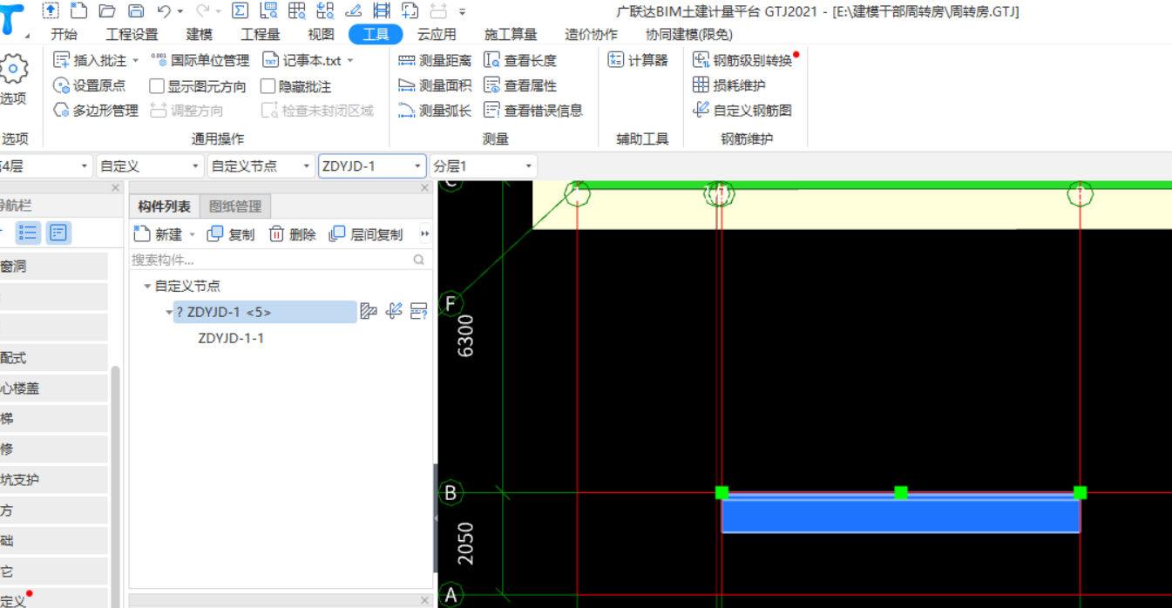Click International Unit Management (国际单位管理)
1172x608 pixels.
pos(200,61)
